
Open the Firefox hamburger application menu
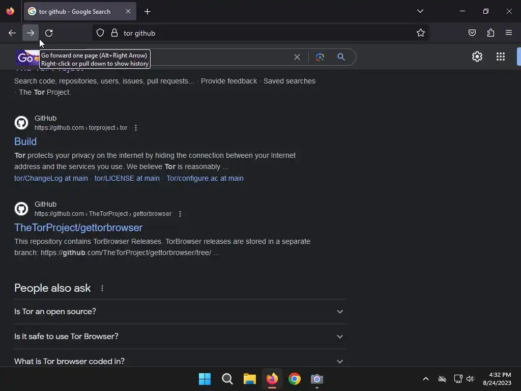click(x=509, y=33)
